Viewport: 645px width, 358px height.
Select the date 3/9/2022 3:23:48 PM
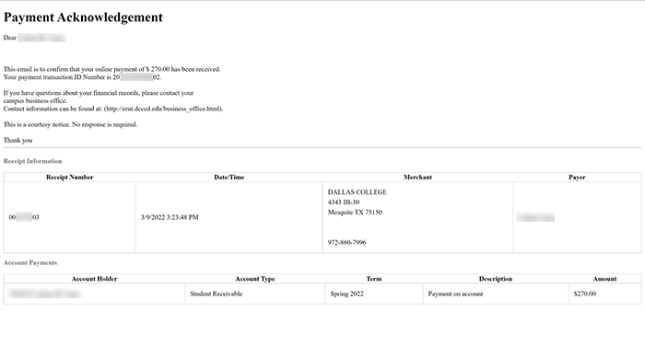(x=170, y=217)
